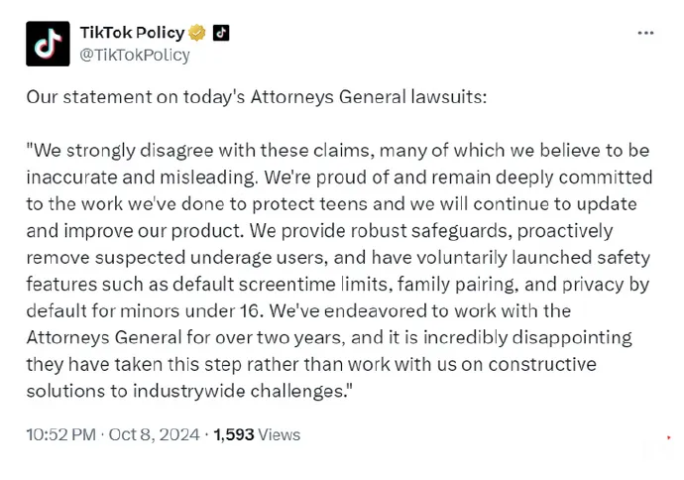684x480 pixels.
Task: Click the tiny red marker at bottom right
Action: click(x=669, y=437)
